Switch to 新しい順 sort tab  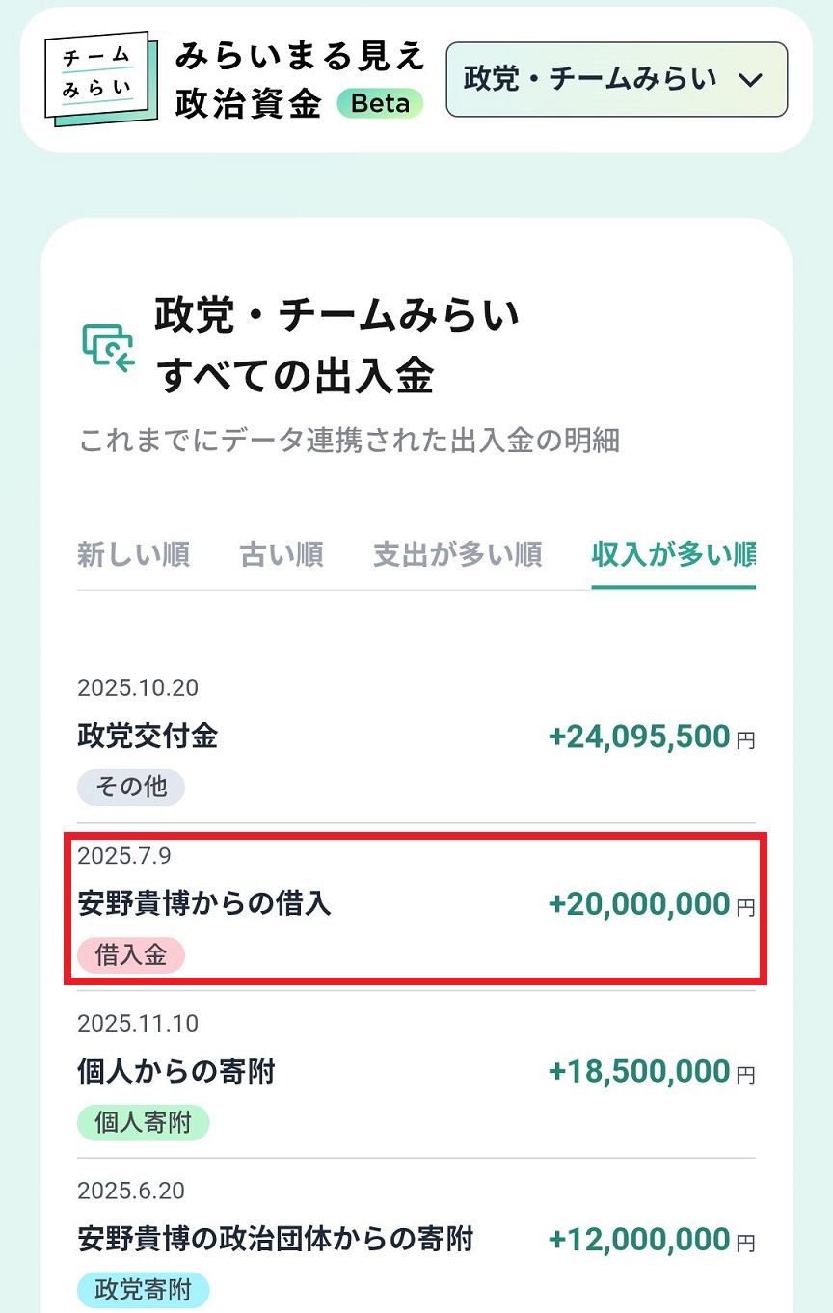pyautogui.click(x=133, y=554)
